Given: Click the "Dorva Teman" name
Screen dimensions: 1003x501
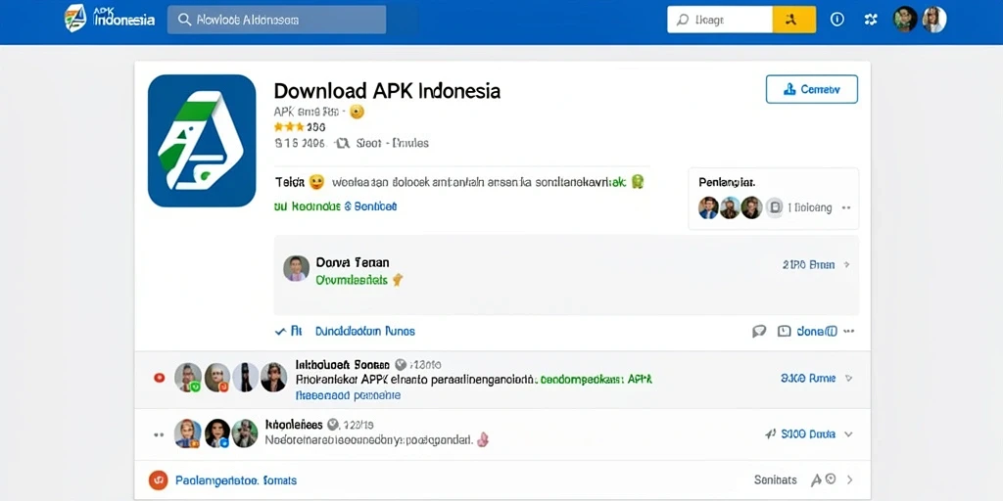Looking at the screenshot, I should click(x=353, y=262).
